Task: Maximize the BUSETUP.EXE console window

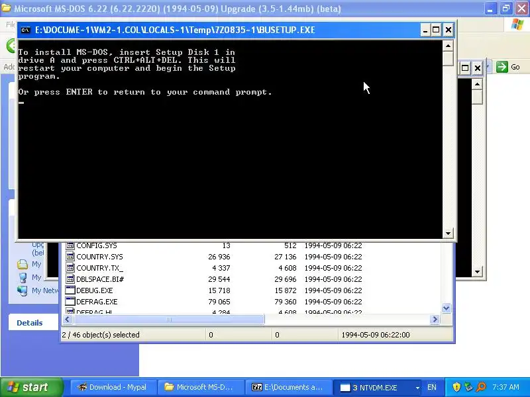Action: point(436,30)
